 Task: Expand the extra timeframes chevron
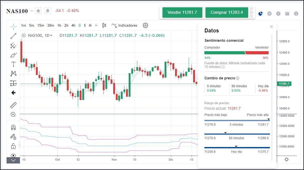95,25
